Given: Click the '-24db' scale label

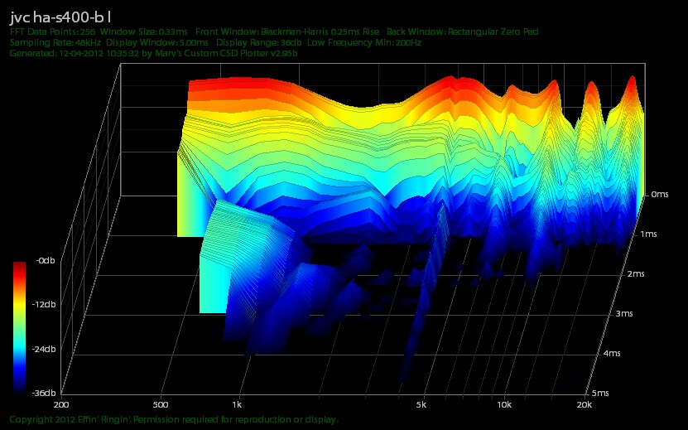Looking at the screenshot, I should pyautogui.click(x=44, y=349).
